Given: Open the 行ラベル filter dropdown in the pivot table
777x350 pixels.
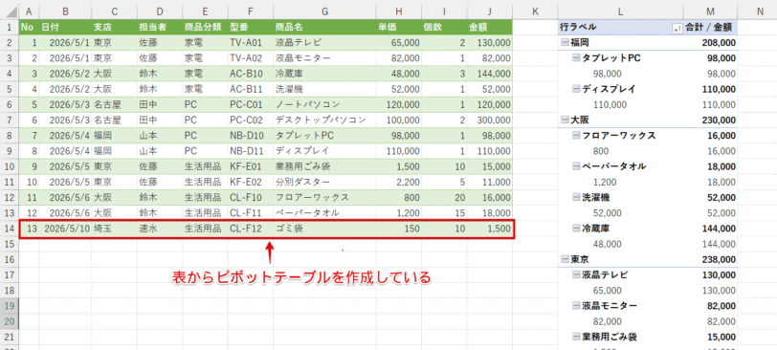Looking at the screenshot, I should click(677, 29).
